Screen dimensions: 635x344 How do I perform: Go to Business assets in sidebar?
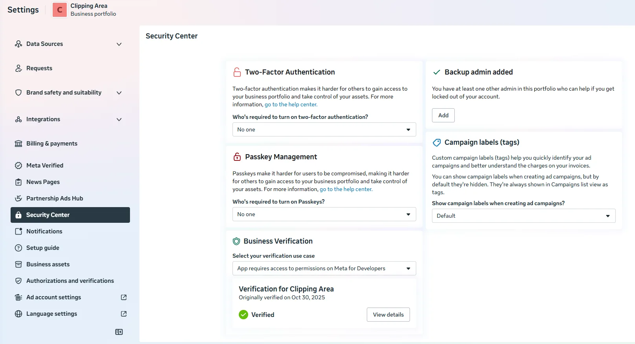point(70,264)
